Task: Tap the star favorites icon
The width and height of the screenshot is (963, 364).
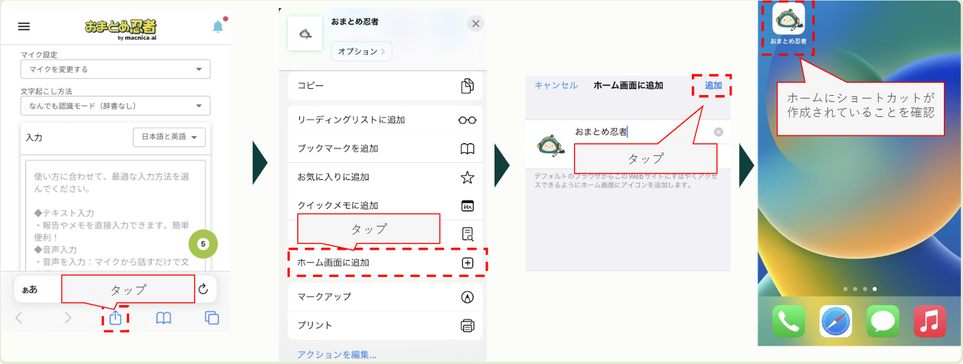Action: (x=468, y=178)
